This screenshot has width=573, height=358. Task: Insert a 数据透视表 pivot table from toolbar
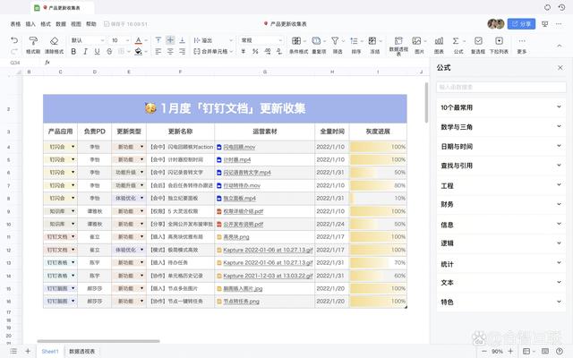click(398, 46)
